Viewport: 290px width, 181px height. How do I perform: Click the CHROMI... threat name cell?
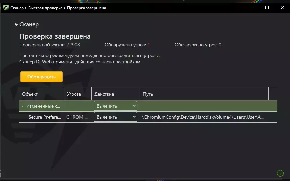point(77,117)
